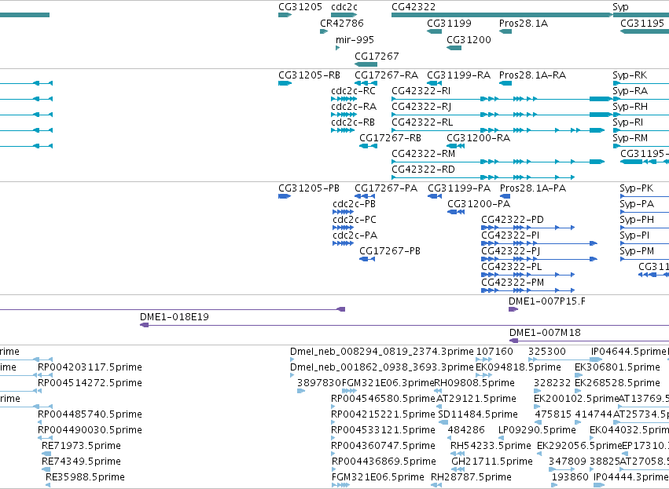
Task: Click the CG17267-PA protein label
Action: click(386, 188)
